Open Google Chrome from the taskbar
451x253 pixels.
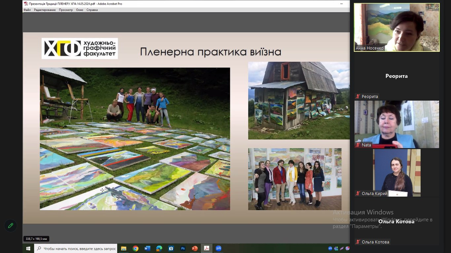(135, 248)
